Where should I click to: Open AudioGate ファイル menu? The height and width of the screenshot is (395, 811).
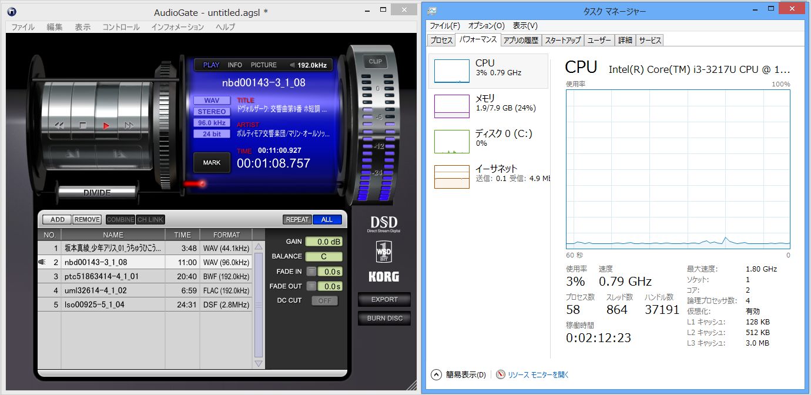coord(23,27)
